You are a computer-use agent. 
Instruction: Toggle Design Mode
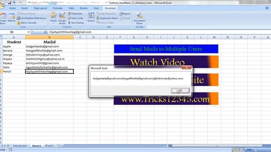62,18
